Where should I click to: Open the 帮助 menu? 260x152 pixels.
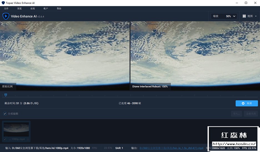click(59, 9)
